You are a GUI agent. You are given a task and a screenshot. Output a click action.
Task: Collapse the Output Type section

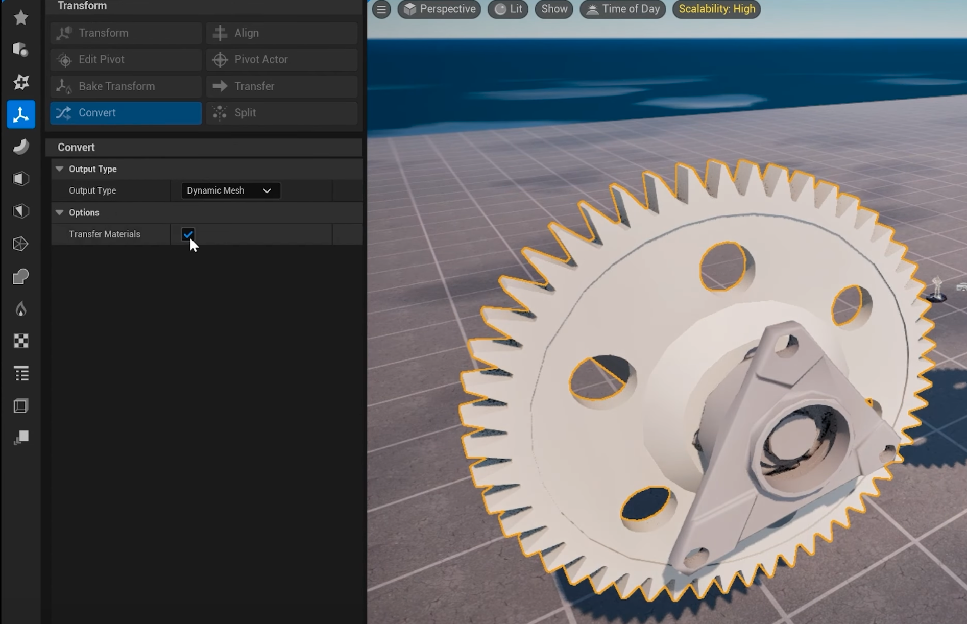coord(60,169)
